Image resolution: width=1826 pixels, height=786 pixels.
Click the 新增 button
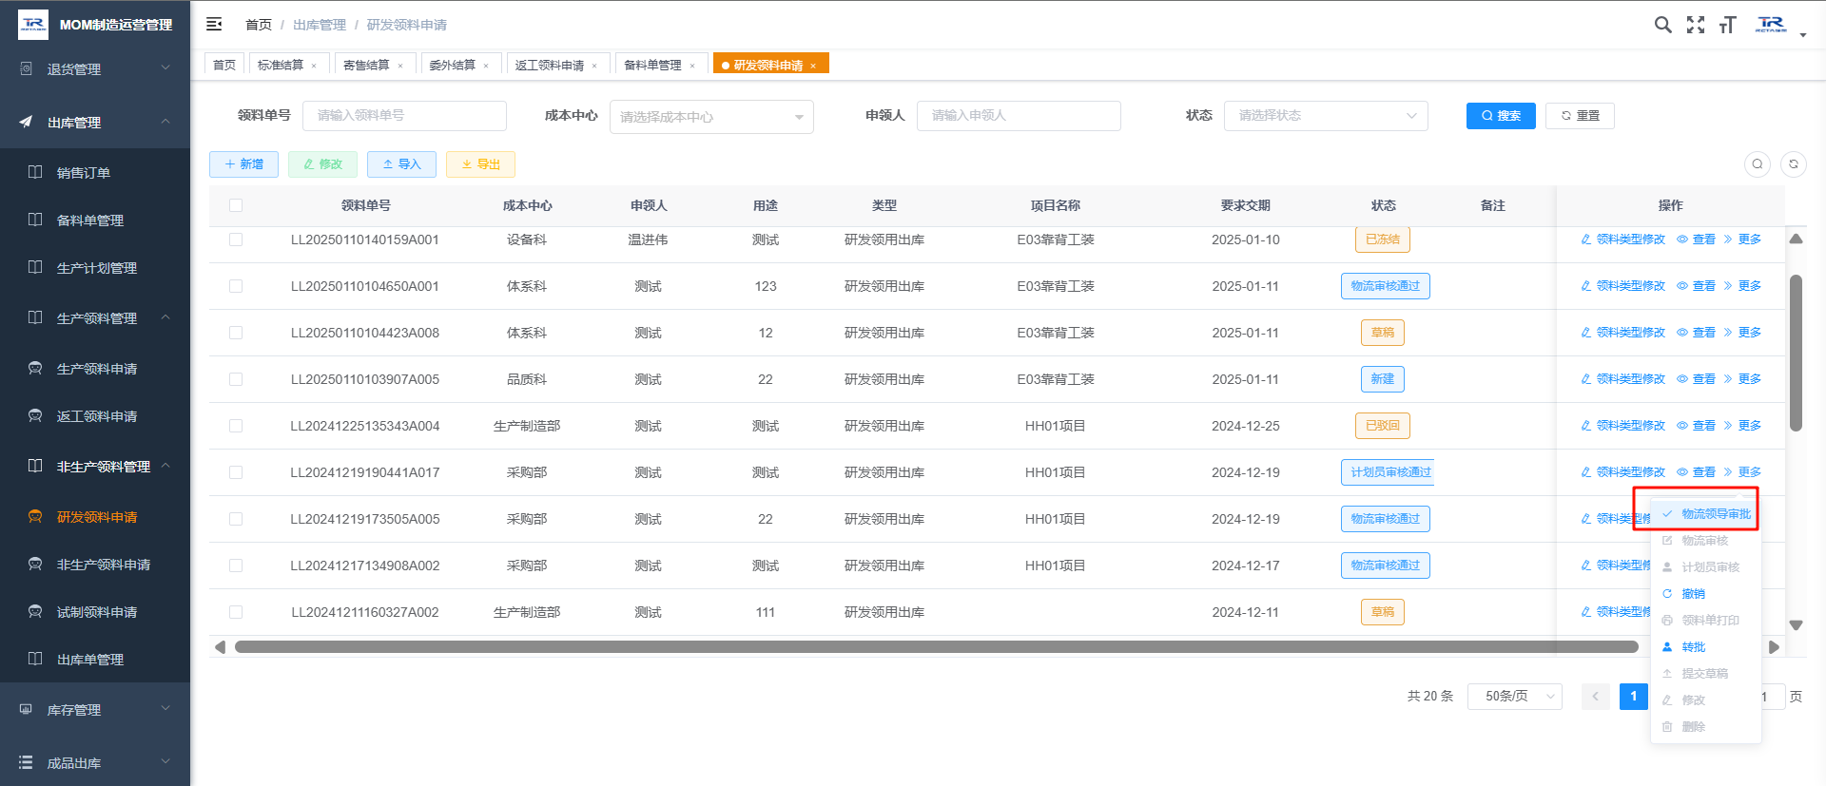[x=243, y=164]
